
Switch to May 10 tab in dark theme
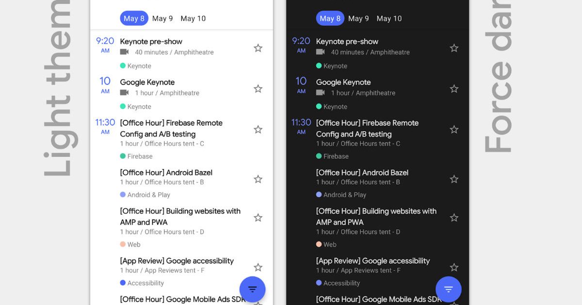click(389, 18)
